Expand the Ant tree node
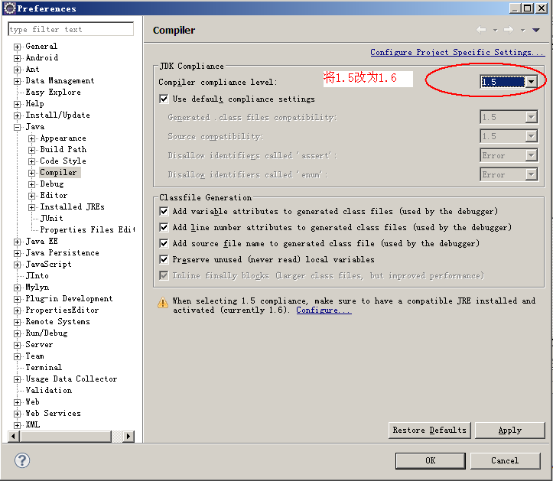553x481 pixels. (17, 70)
